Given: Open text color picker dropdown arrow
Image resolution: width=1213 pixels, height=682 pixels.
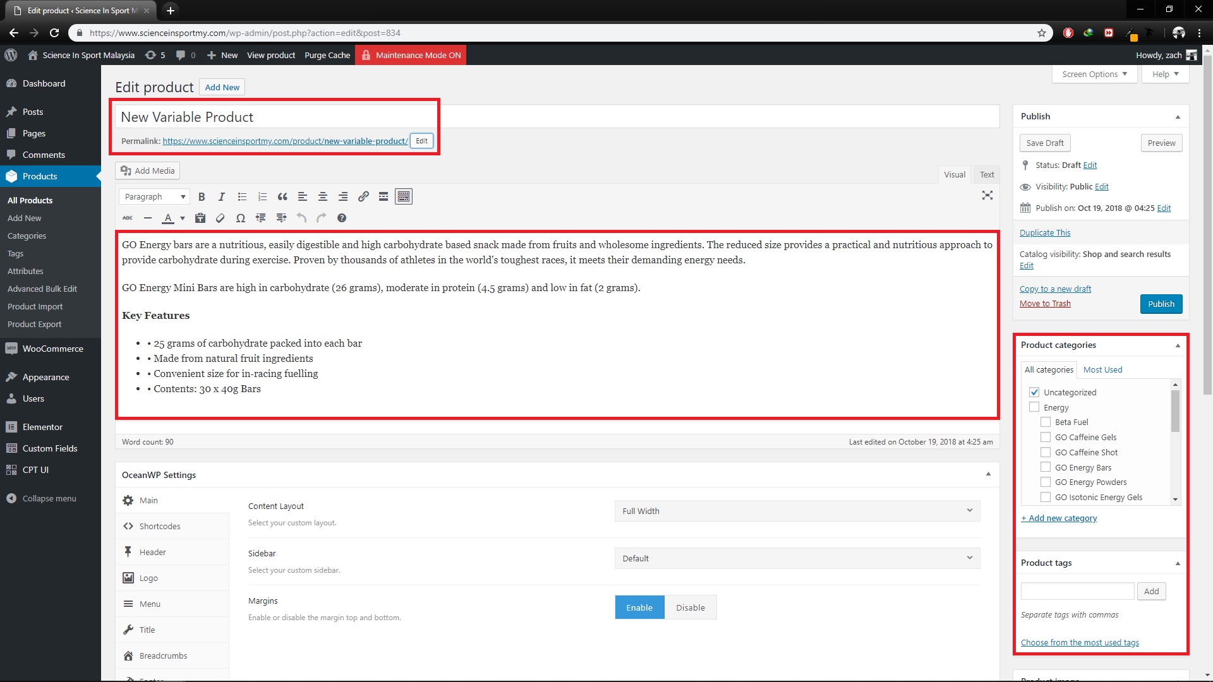Looking at the screenshot, I should click(x=183, y=218).
